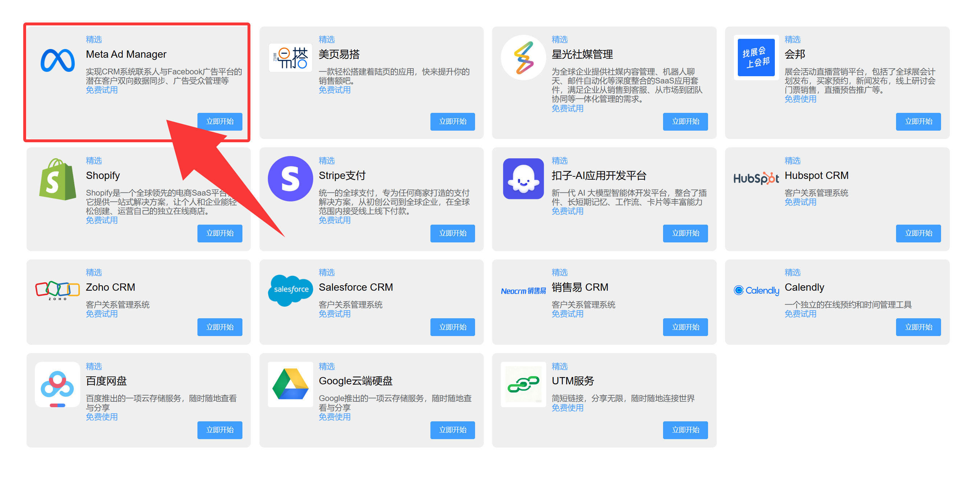969x495 pixels.
Task: Click the Calendly title text
Action: (x=804, y=287)
